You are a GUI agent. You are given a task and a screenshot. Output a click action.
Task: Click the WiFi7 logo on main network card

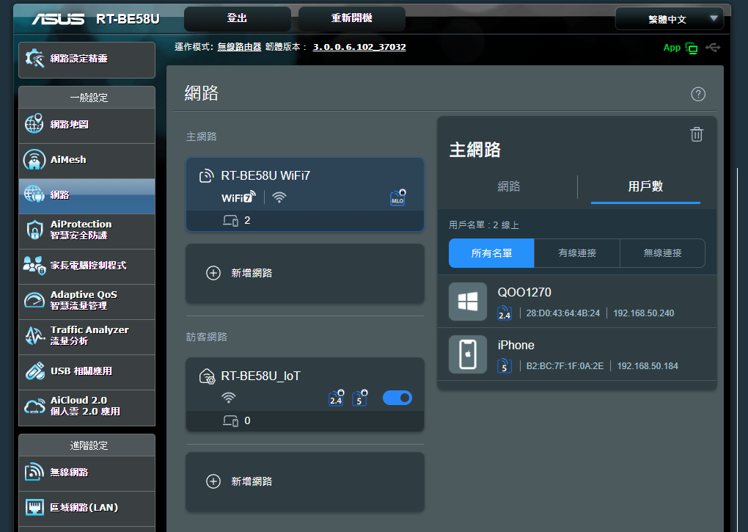(238, 197)
